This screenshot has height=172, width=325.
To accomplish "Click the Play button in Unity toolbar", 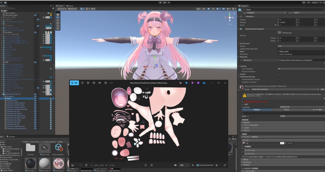I will click(160, 3).
